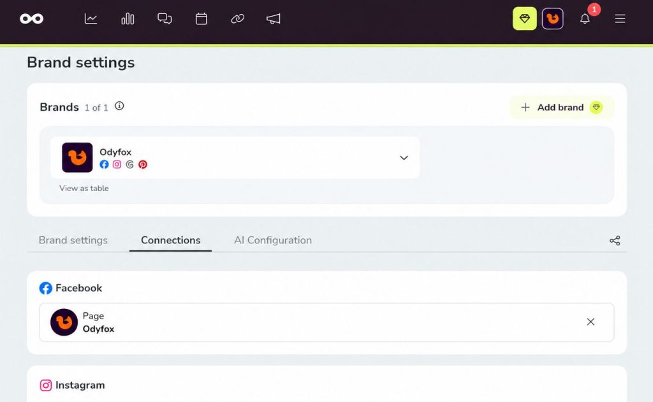Open the AI Configuration tab
The width and height of the screenshot is (653, 402).
273,240
